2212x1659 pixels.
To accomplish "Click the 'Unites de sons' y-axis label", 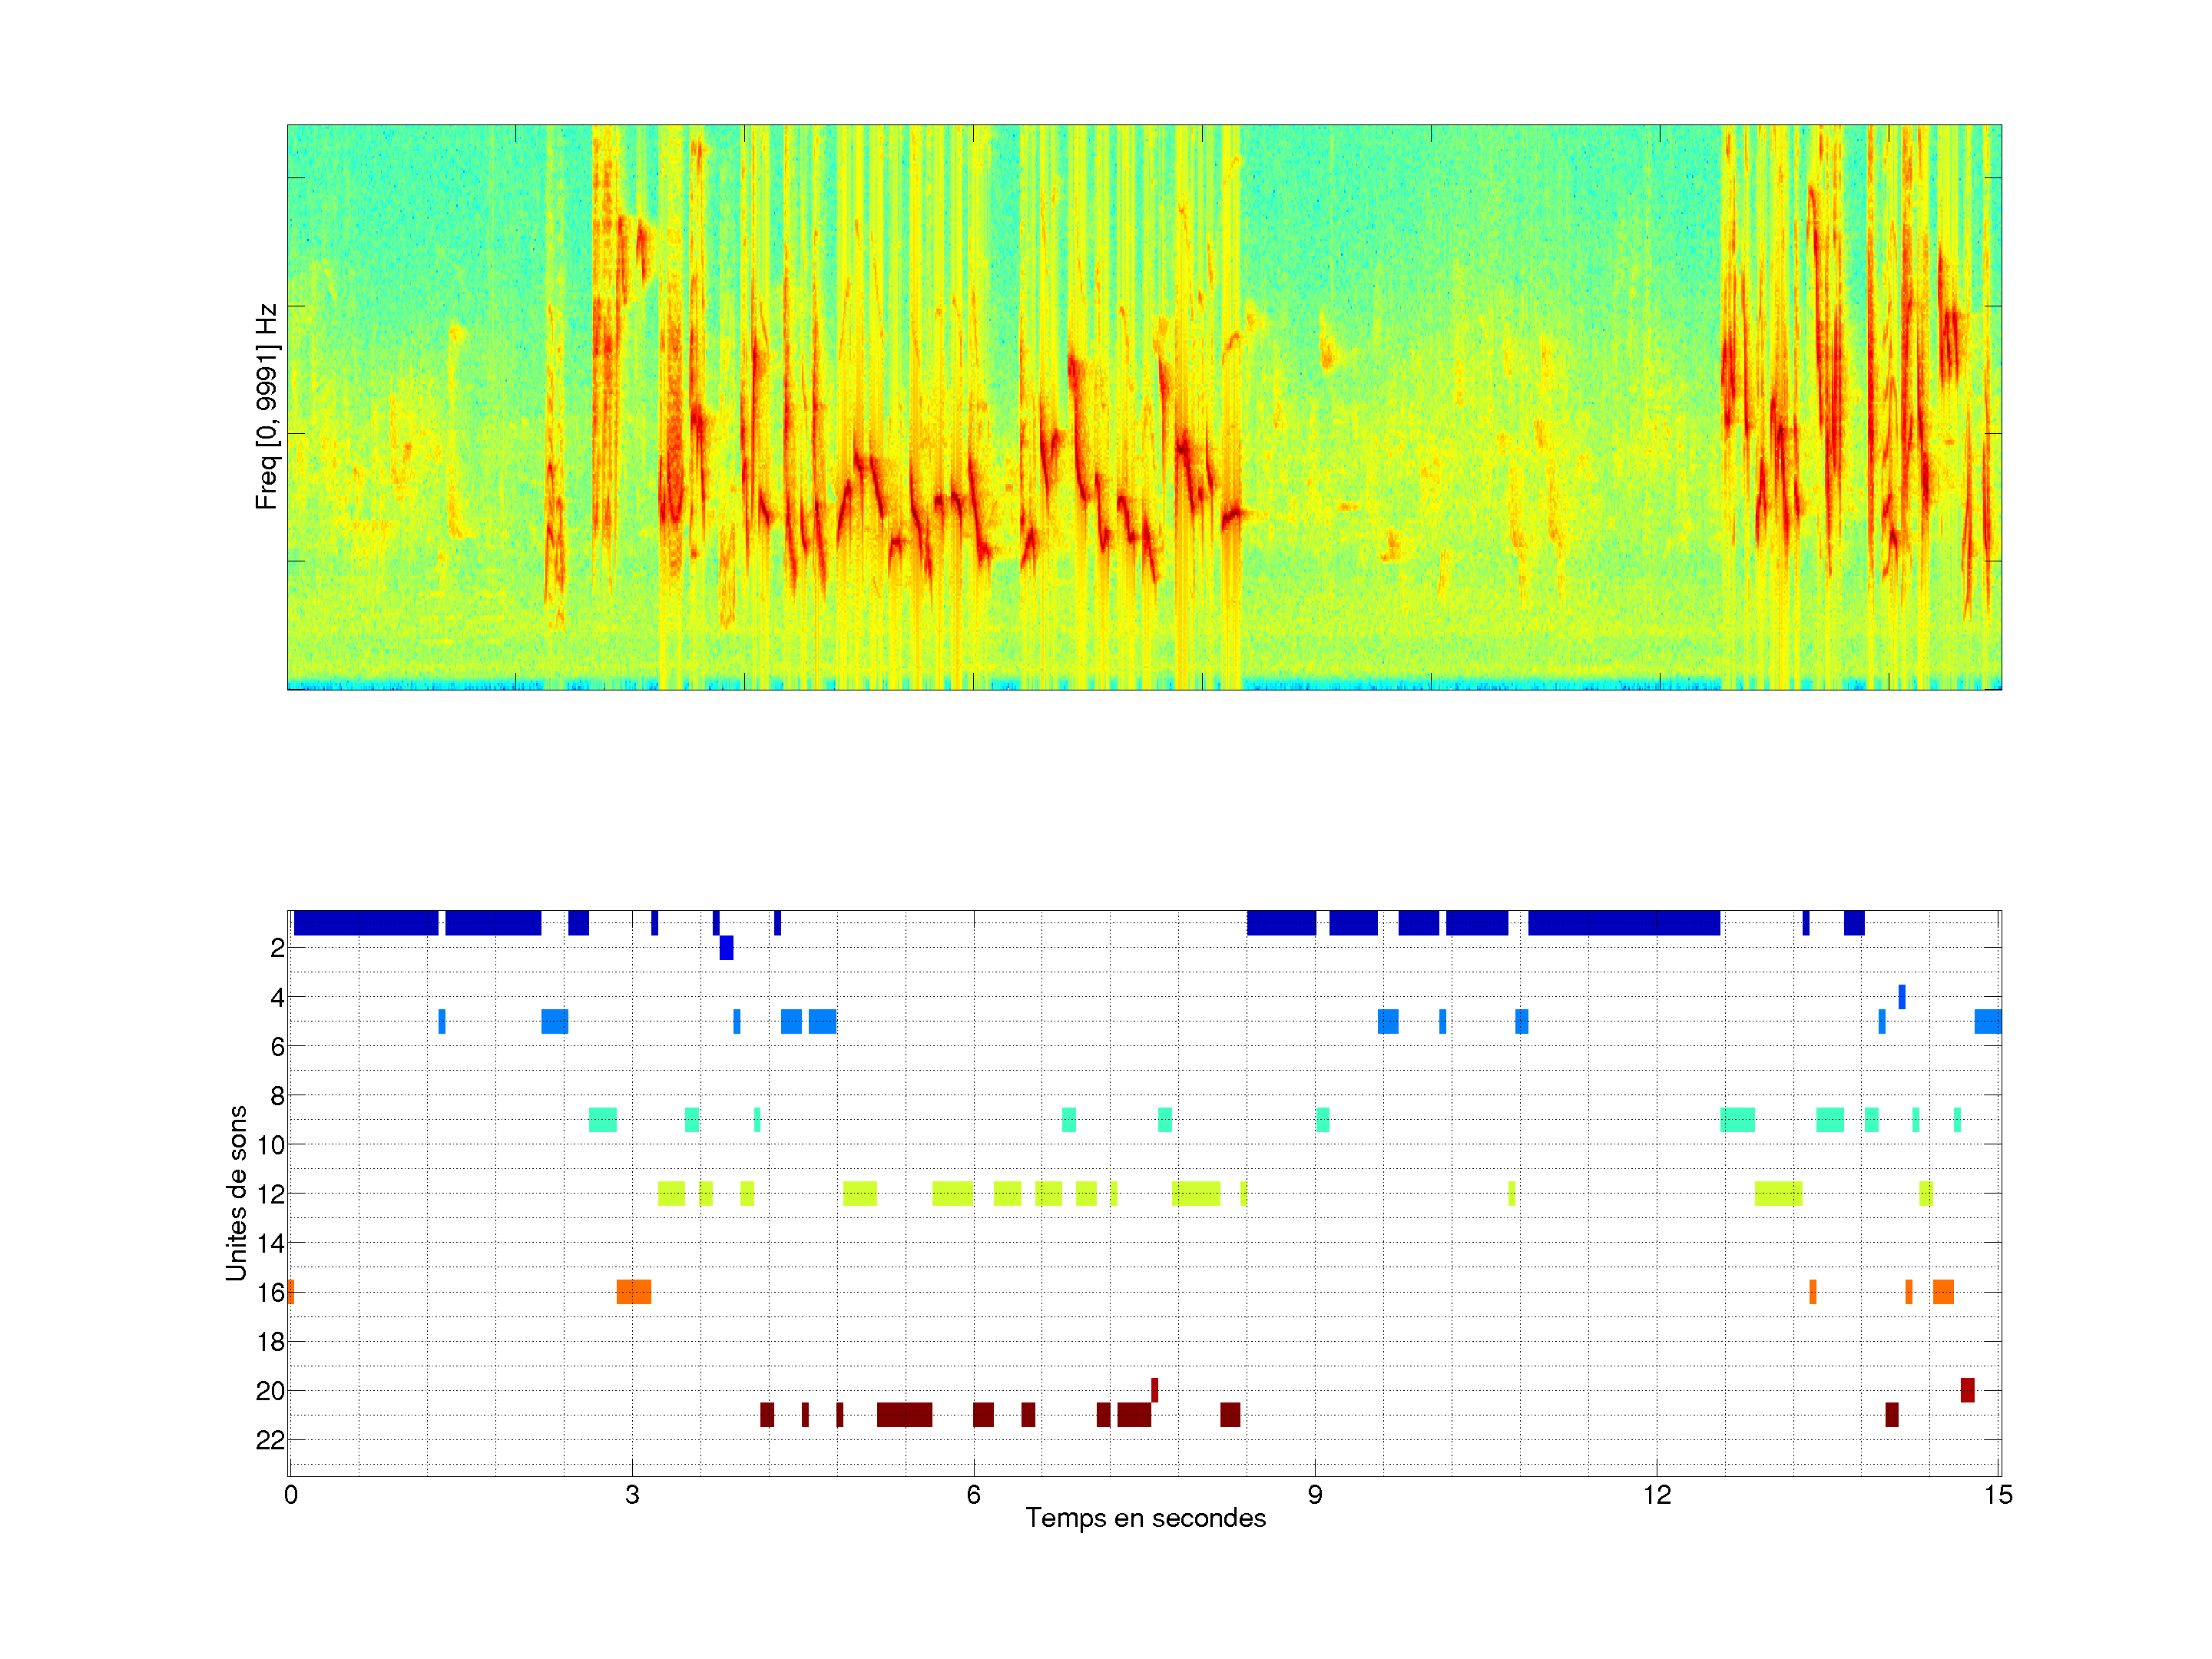I will (x=236, y=1192).
